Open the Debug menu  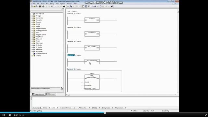[x=52, y=4]
